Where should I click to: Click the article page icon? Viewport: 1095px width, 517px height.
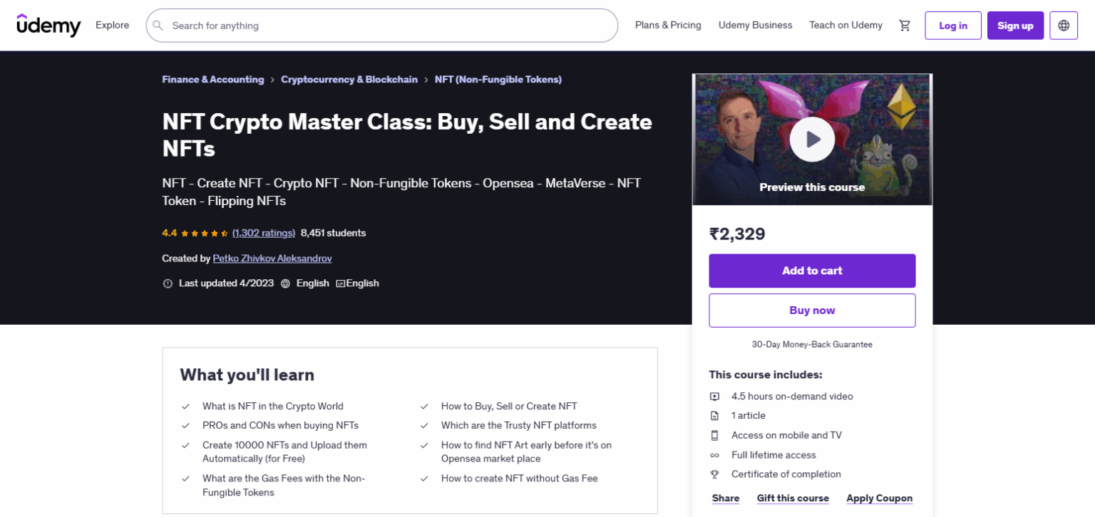point(716,415)
